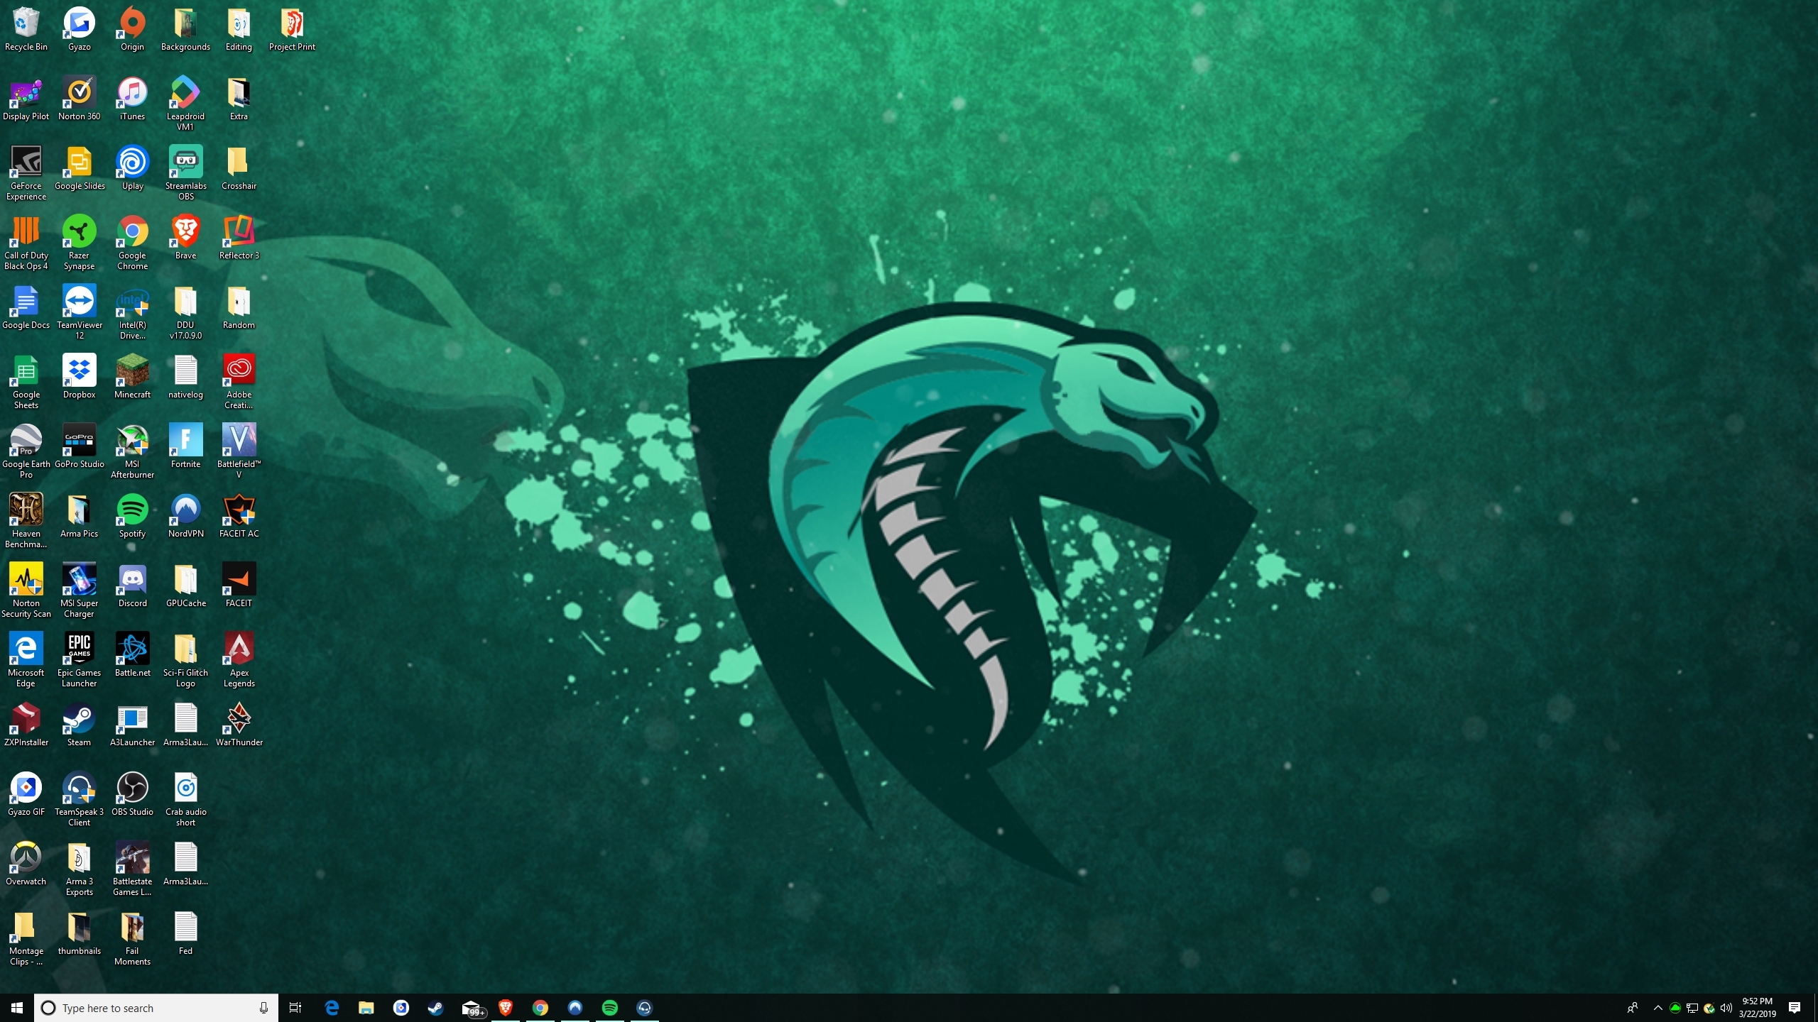Open the Action Center notifications panel
The width and height of the screenshot is (1818, 1022).
1794,1008
